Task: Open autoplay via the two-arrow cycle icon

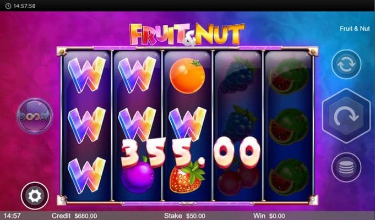Action: (346, 64)
